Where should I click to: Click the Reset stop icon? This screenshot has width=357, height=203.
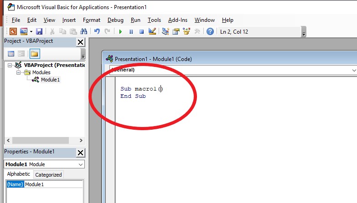[x=141, y=31]
